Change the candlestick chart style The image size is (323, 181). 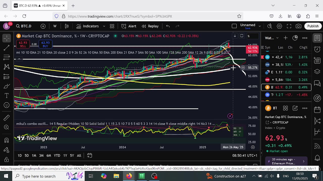67,26
